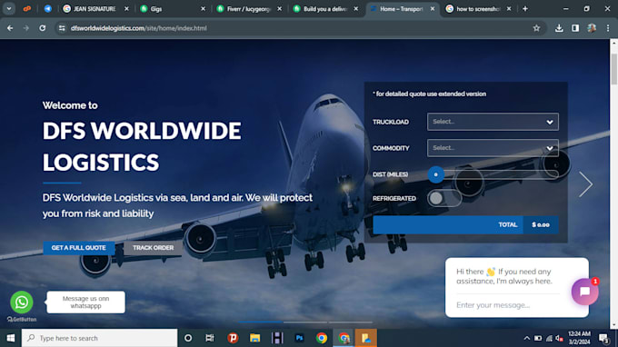Open Cortana circle on taskbar
Image resolution: width=618 pixels, height=347 pixels.
tap(188, 338)
